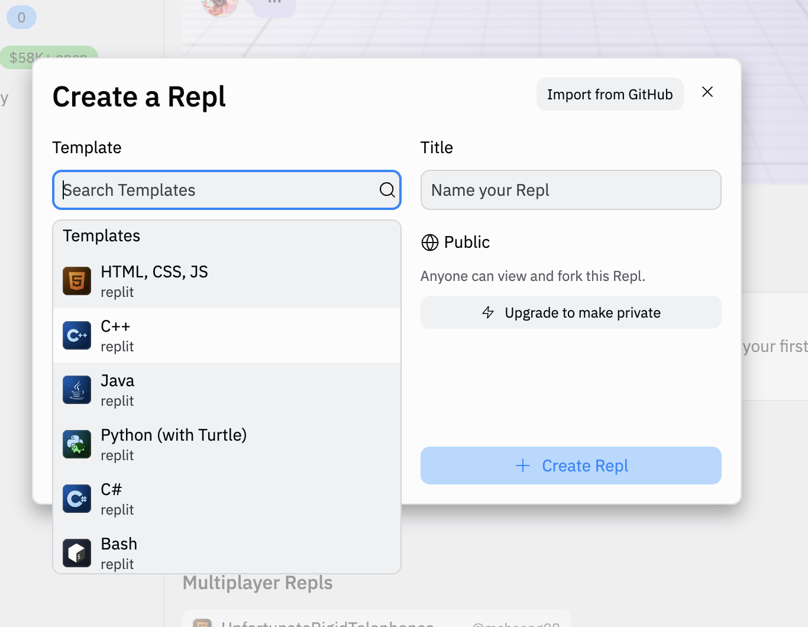Click the Template section label
808x627 pixels.
point(87,148)
